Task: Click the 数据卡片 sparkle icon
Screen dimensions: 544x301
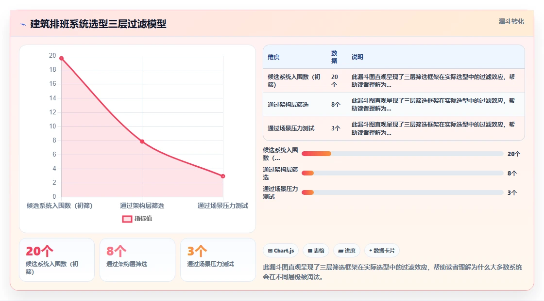Action: click(371, 251)
